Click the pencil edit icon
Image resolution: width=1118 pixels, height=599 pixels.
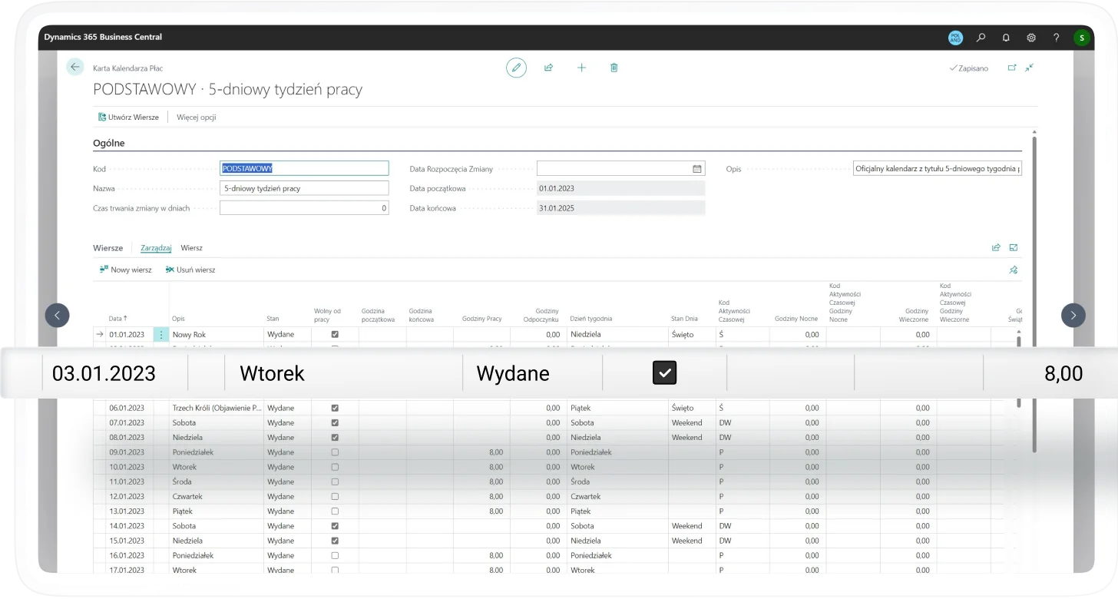[516, 68]
